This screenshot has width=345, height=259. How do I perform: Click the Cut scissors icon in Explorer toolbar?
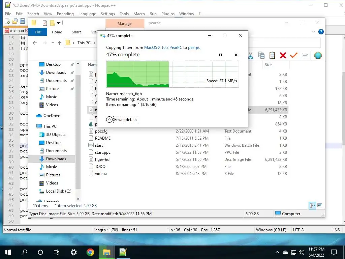click(x=250, y=56)
